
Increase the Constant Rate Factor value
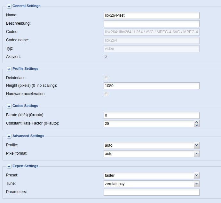coord(197,122)
